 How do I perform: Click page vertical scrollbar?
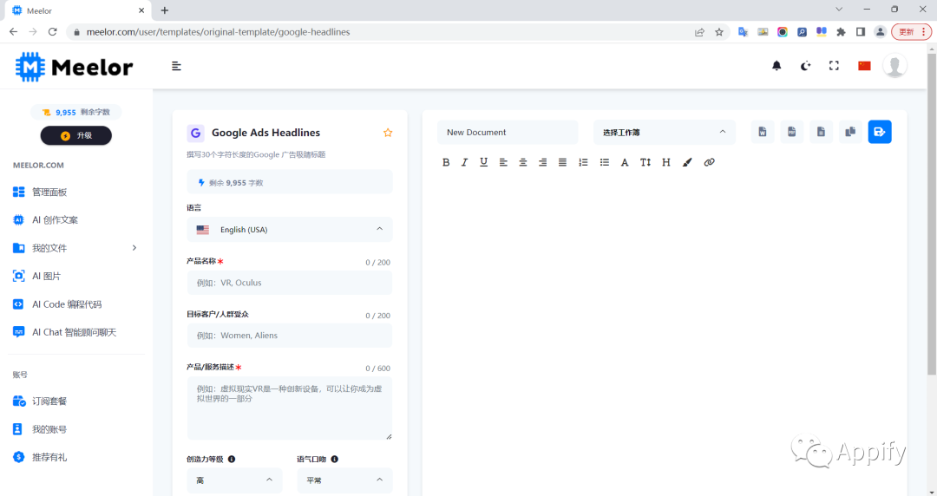point(932,215)
